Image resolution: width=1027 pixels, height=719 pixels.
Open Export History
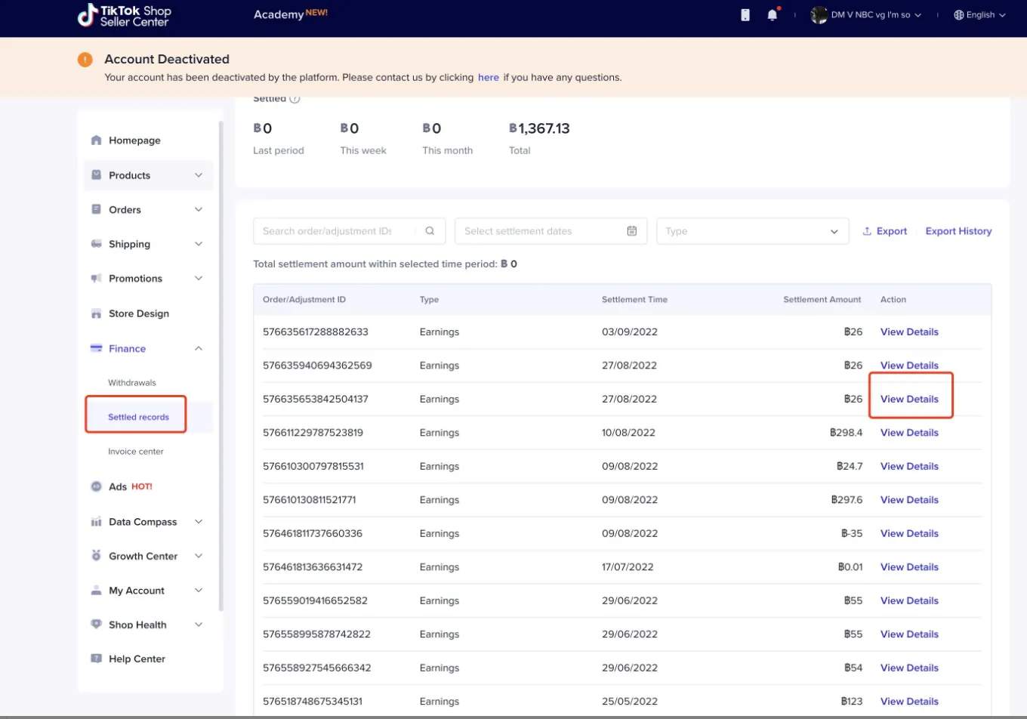(958, 231)
